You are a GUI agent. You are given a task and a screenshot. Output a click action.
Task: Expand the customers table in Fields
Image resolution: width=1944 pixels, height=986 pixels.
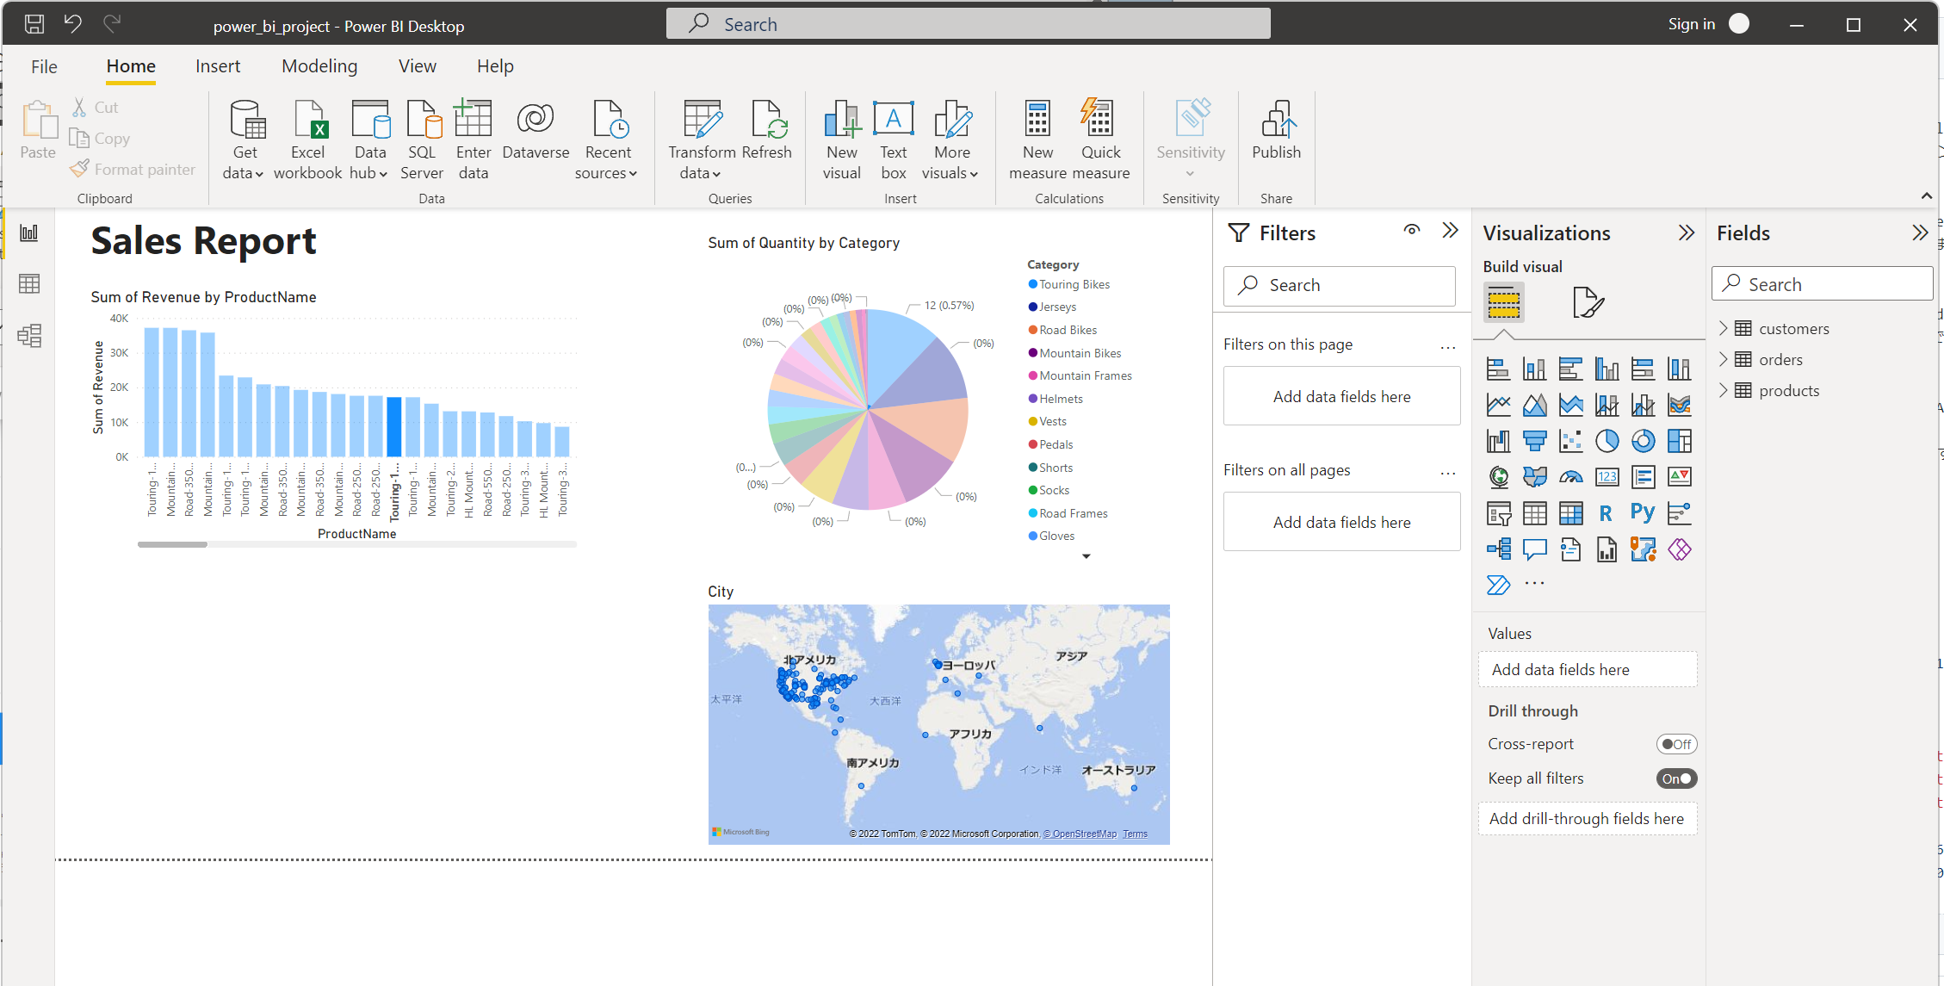pyautogui.click(x=1723, y=328)
